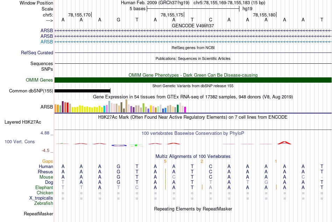Click the H3K27Ac Mark track title
Viewport: 332px width, 222px height.
pos(193,117)
